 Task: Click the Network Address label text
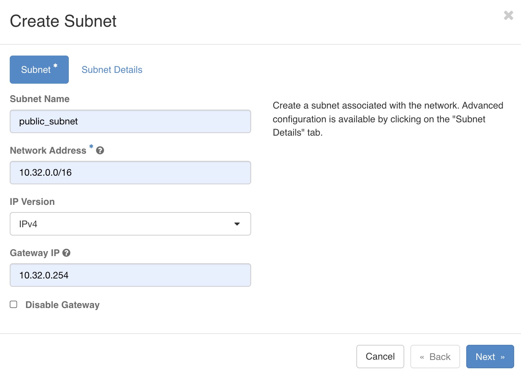coord(48,150)
